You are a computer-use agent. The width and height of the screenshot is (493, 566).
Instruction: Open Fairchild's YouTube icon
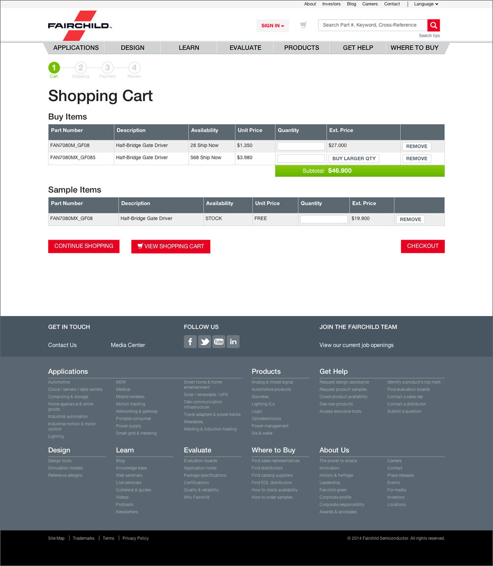tap(219, 342)
